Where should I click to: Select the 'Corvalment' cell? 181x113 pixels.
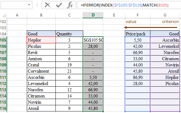click(x=41, y=71)
